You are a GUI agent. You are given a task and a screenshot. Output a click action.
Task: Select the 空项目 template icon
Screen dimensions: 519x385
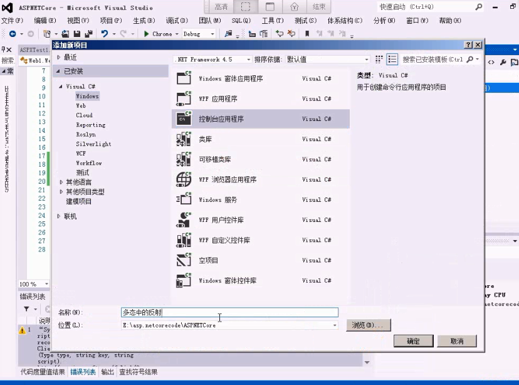click(x=184, y=260)
